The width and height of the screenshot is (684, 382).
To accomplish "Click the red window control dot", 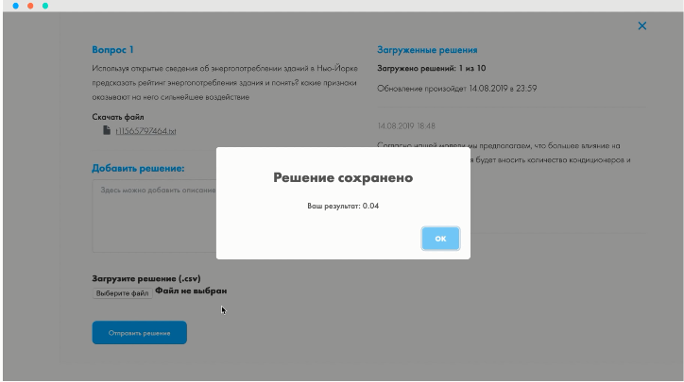I will click(30, 6).
